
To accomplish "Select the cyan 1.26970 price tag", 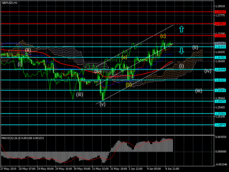I will coord(220,47).
